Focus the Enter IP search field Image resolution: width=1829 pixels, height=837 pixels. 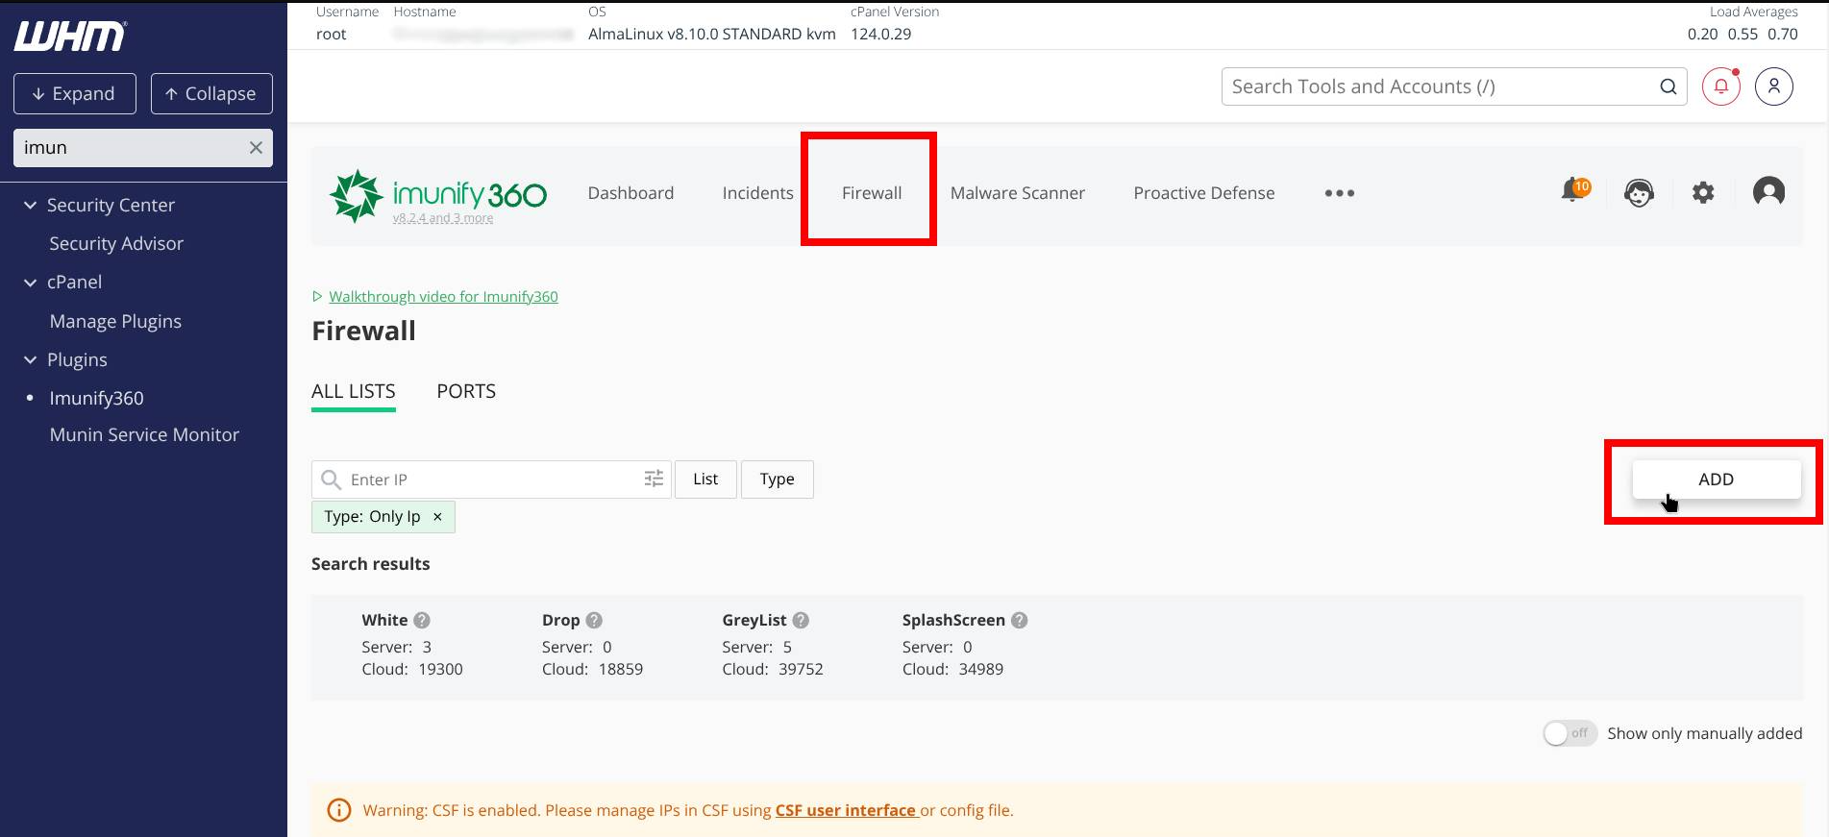click(490, 480)
